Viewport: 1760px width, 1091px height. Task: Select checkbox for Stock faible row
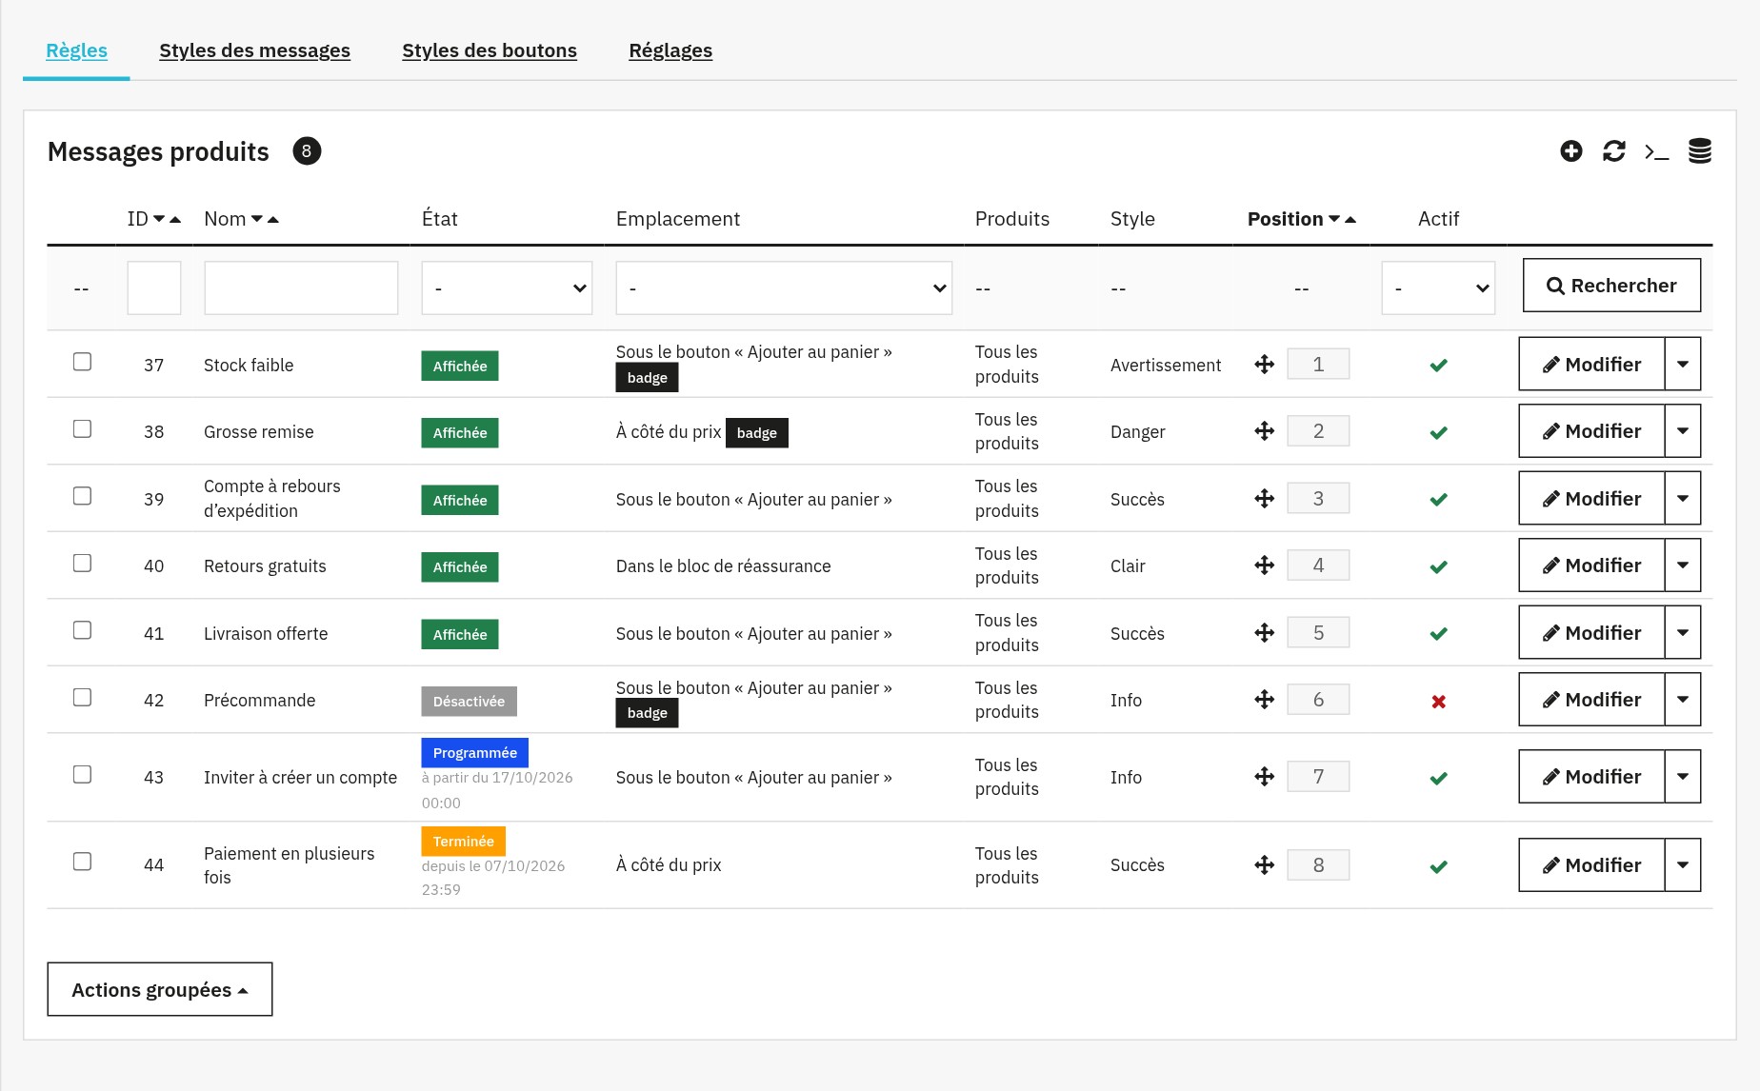pos(83,362)
